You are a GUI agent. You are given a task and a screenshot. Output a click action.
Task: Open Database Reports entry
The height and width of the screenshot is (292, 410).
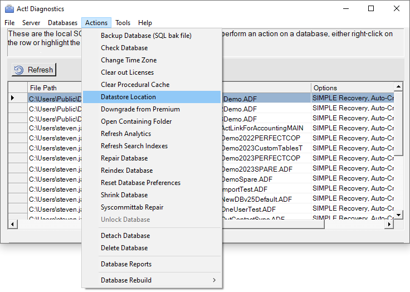[x=126, y=264]
